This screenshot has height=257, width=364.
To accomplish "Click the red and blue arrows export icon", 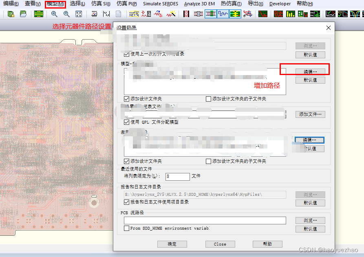I will coord(247,14).
